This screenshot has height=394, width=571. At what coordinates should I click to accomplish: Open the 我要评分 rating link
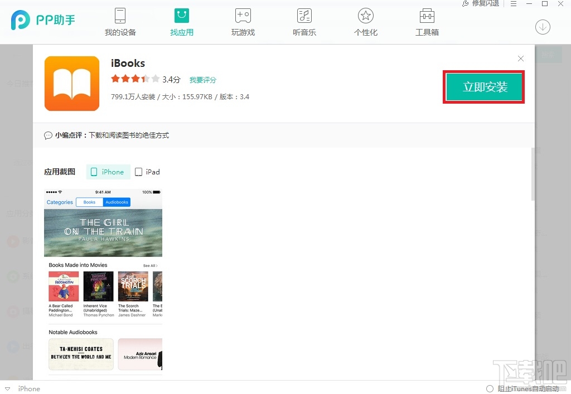pyautogui.click(x=203, y=80)
